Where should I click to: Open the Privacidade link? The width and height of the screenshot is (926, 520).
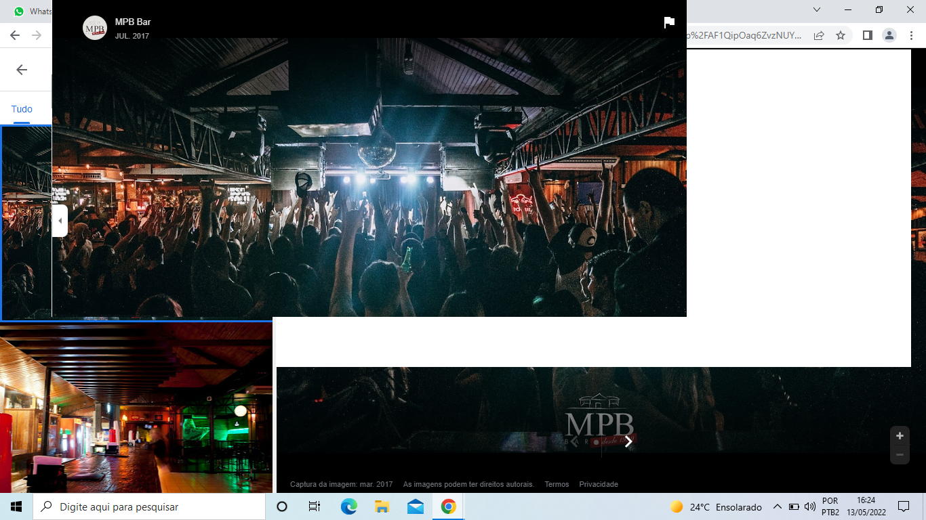coord(598,484)
